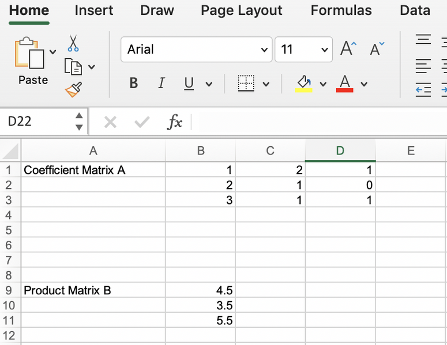447x345 pixels.
Task: Click the Paste clipboard icon
Action: tap(29, 53)
